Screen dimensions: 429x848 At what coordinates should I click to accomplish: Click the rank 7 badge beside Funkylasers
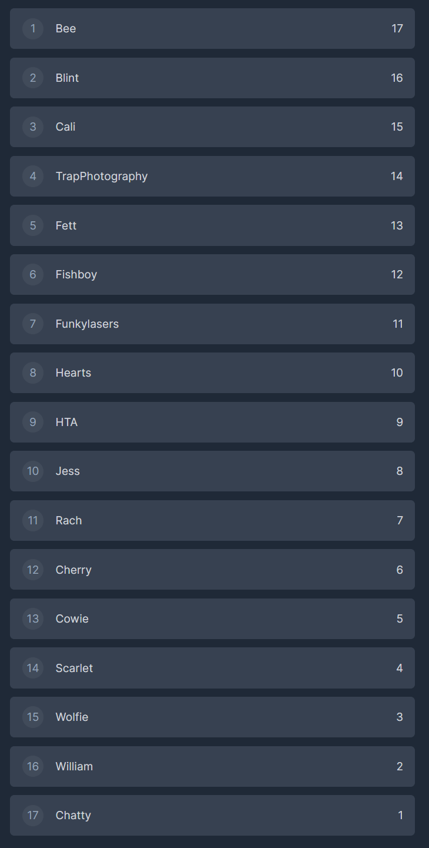(33, 324)
